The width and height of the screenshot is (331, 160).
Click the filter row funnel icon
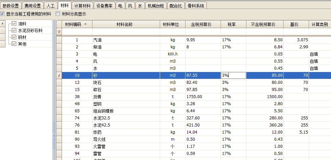[59, 32]
